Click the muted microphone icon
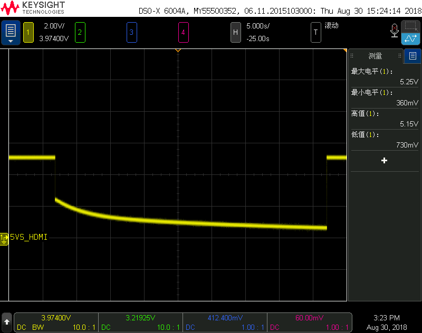Image resolution: width=422 pixels, height=333 pixels. (x=394, y=31)
